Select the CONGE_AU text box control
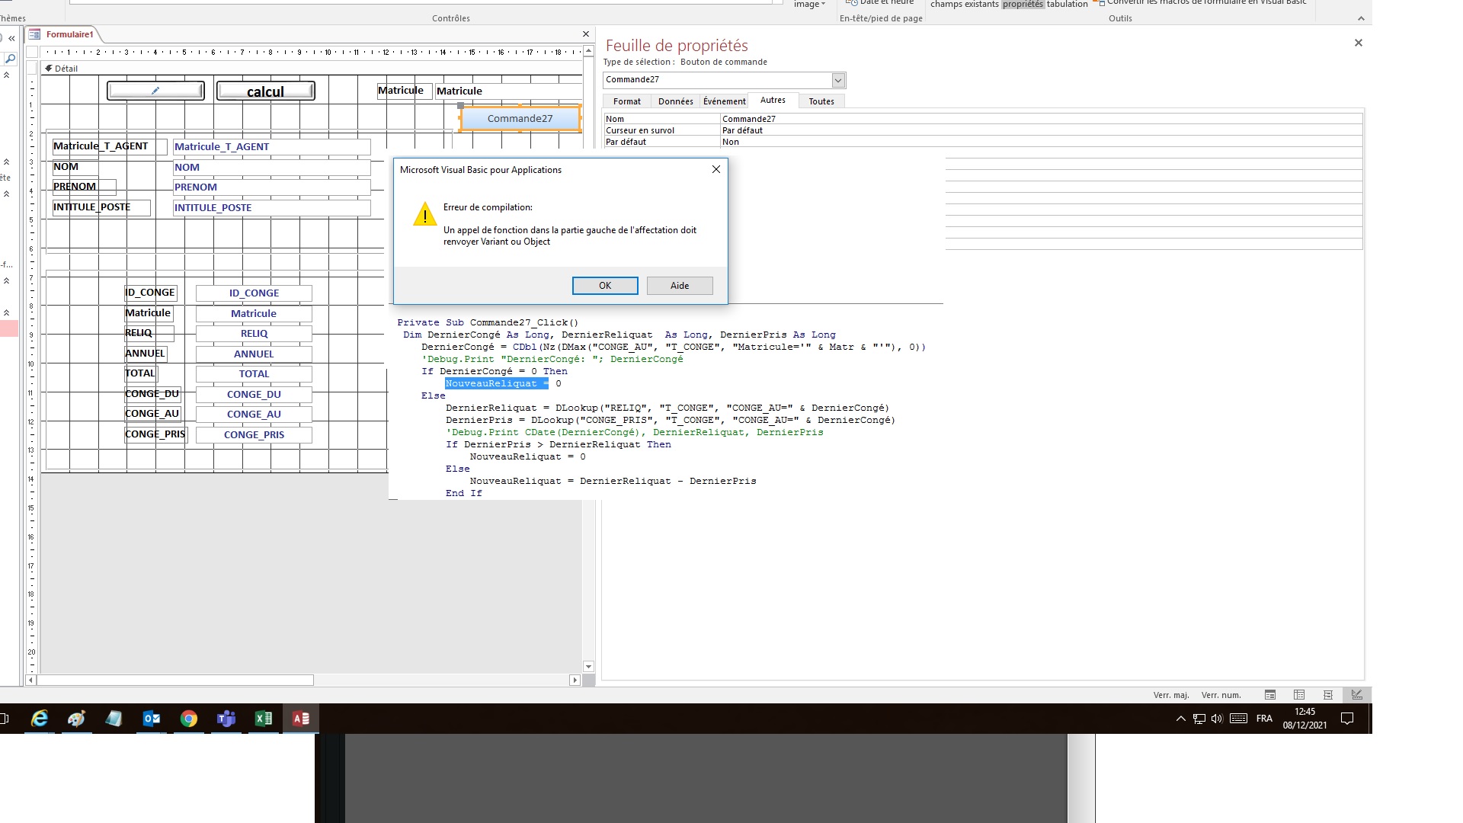 point(254,415)
